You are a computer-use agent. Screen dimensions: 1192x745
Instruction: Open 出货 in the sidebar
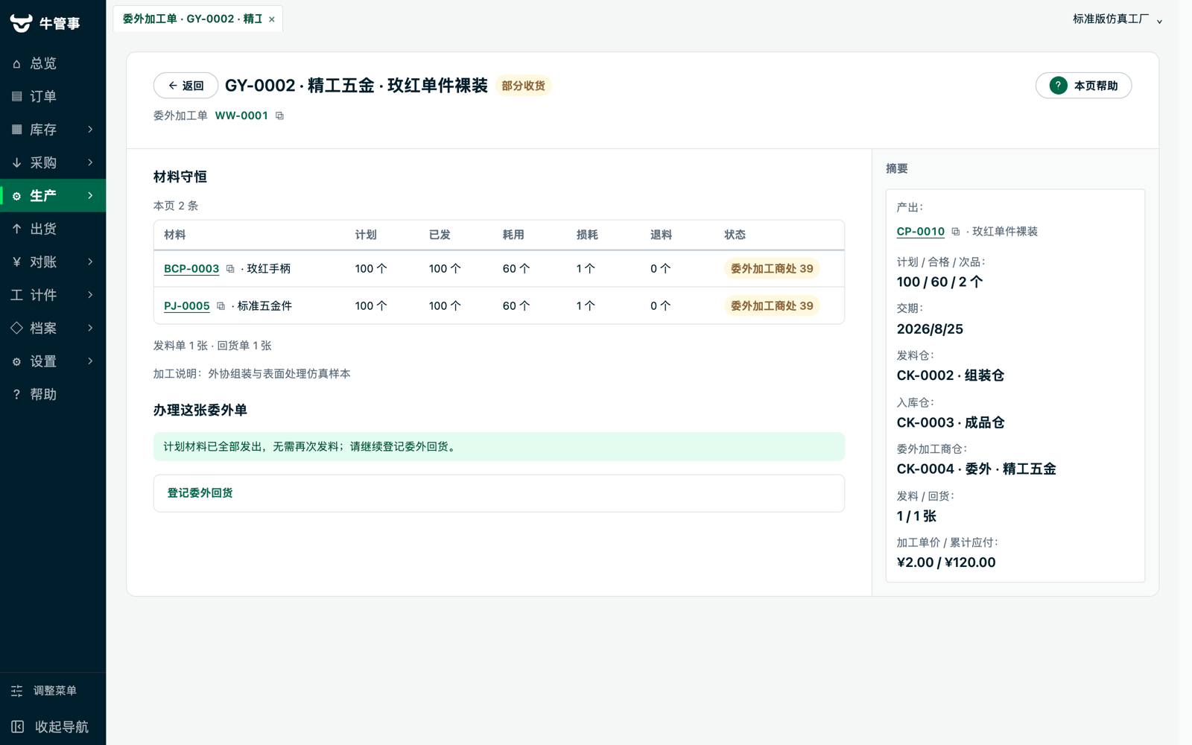53,229
